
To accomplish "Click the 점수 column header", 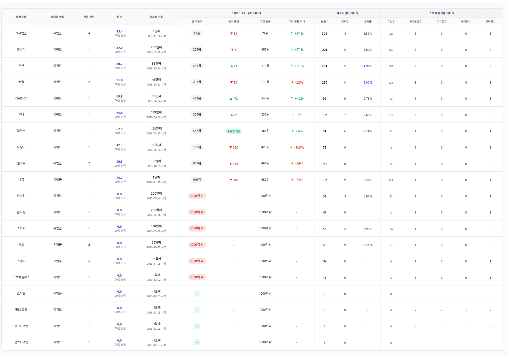I will point(119,17).
